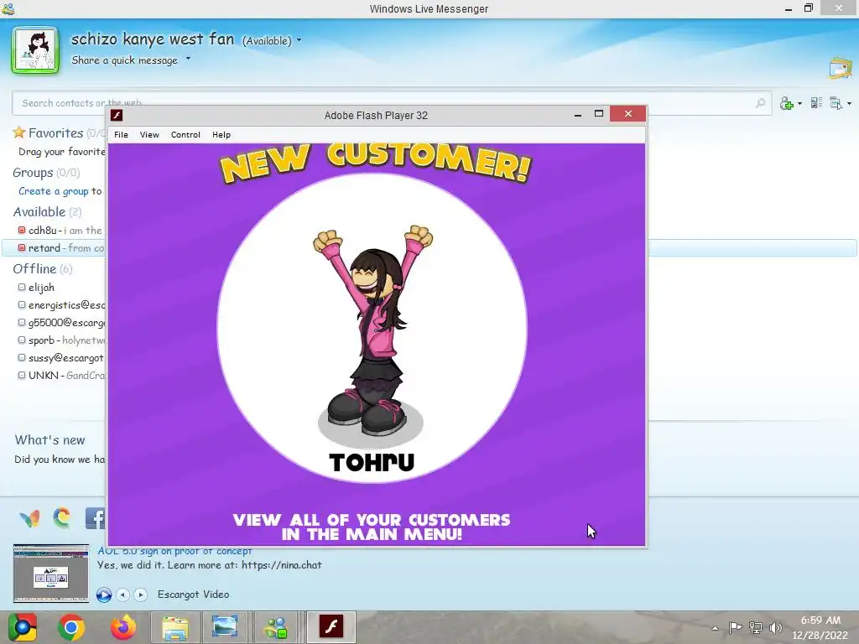Click the volume speaker tray icon
859x644 pixels.
tap(775, 627)
